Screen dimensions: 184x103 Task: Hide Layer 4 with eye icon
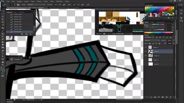click(146, 51)
